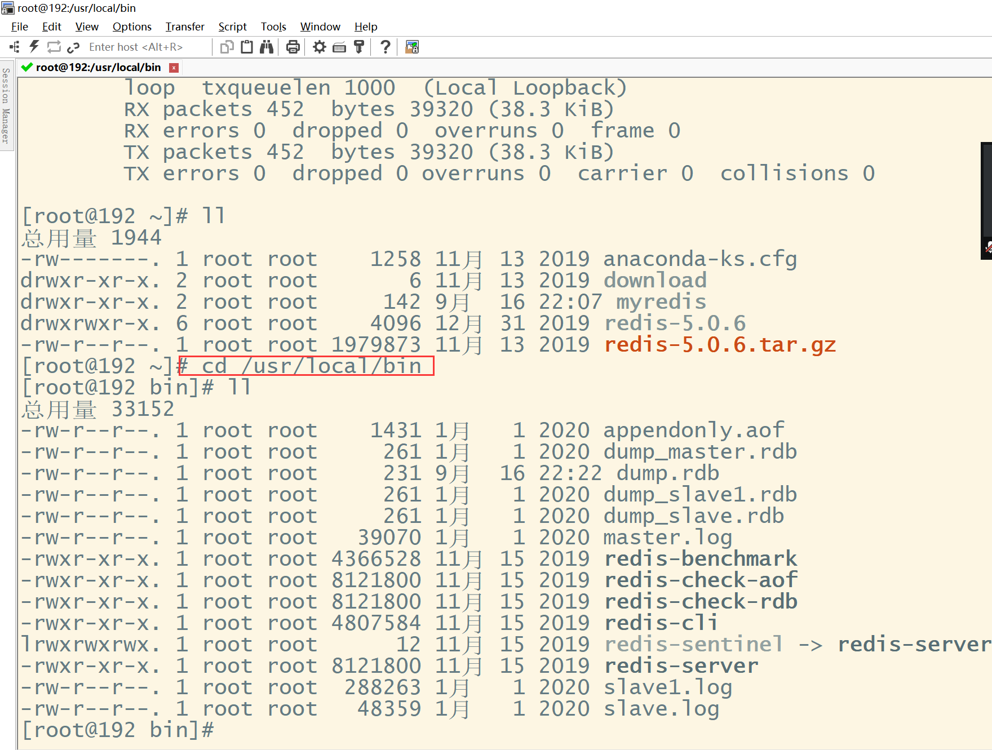Expand the Session Manager side panel

click(6, 105)
